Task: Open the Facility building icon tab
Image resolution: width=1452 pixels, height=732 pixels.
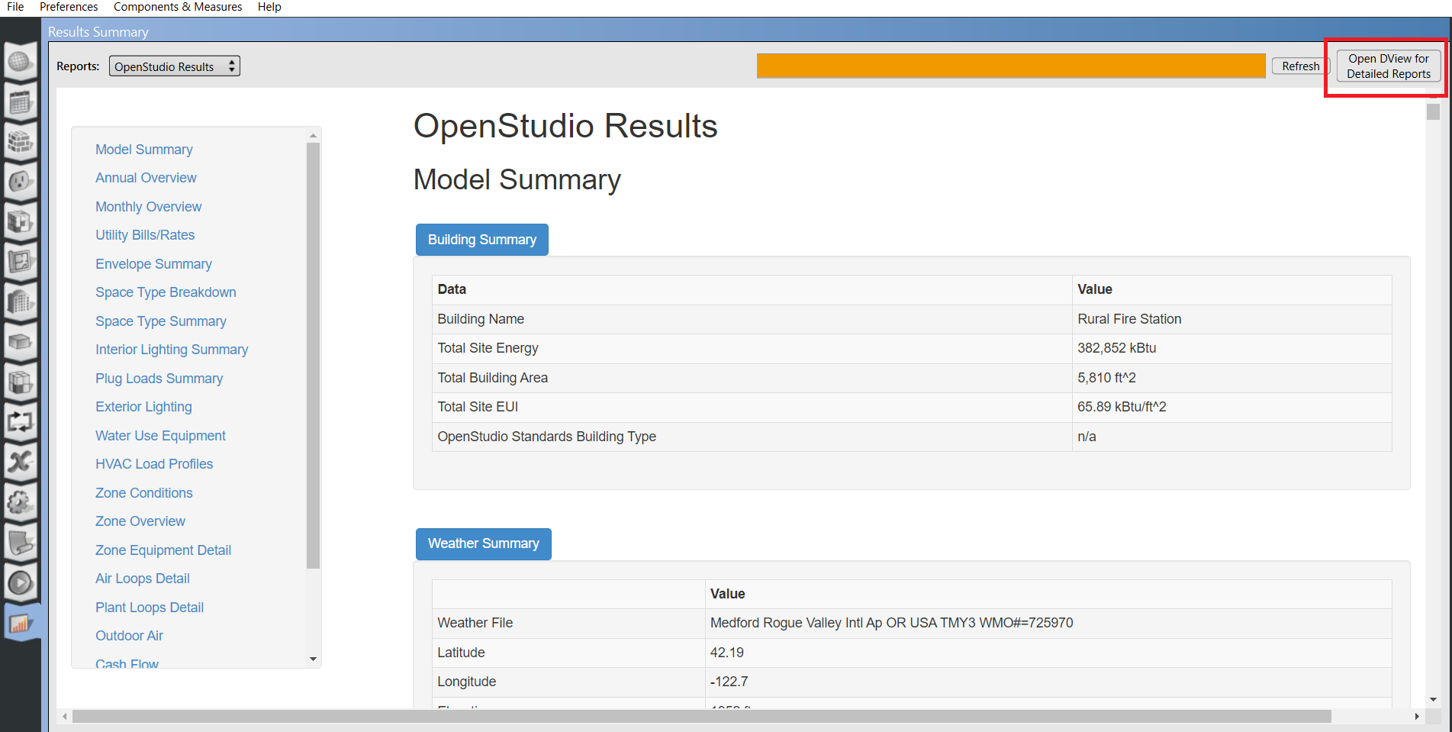Action: click(21, 302)
